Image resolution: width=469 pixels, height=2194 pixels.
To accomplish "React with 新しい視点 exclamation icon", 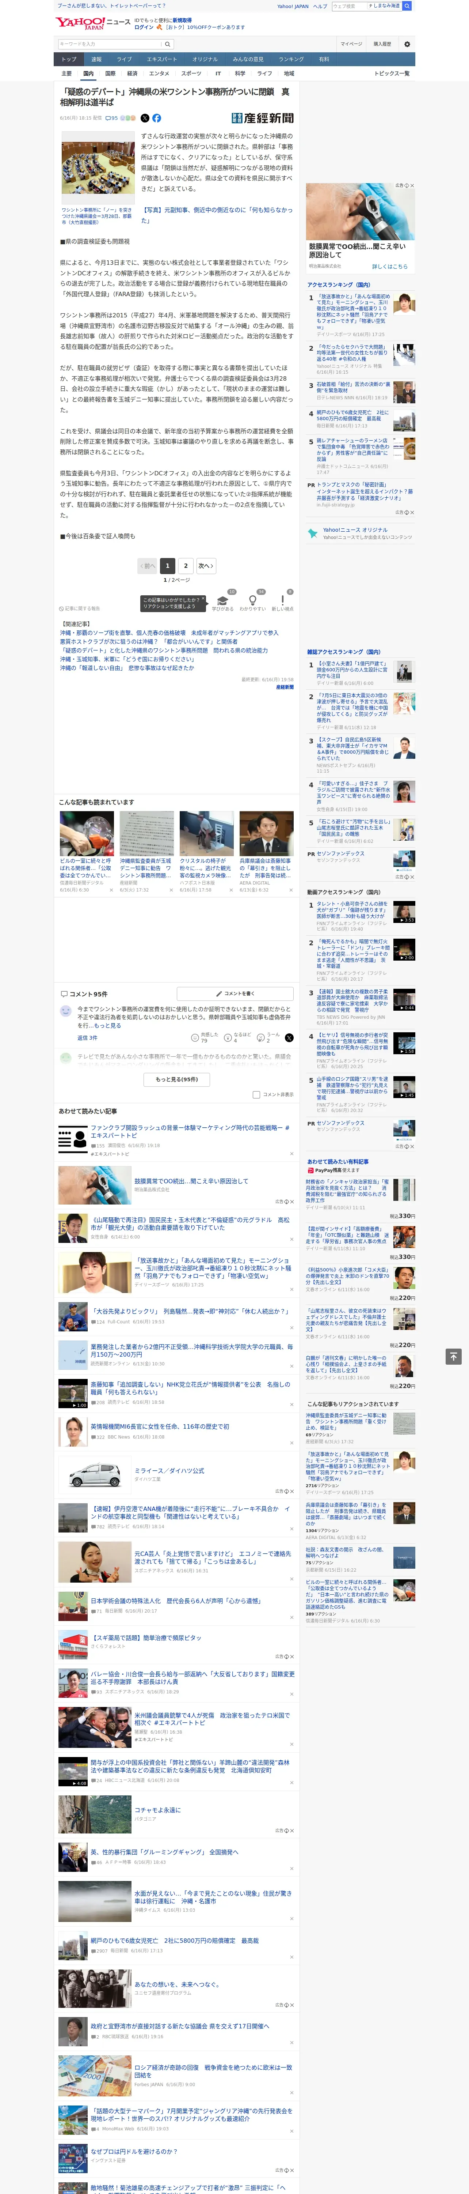I will point(283,600).
